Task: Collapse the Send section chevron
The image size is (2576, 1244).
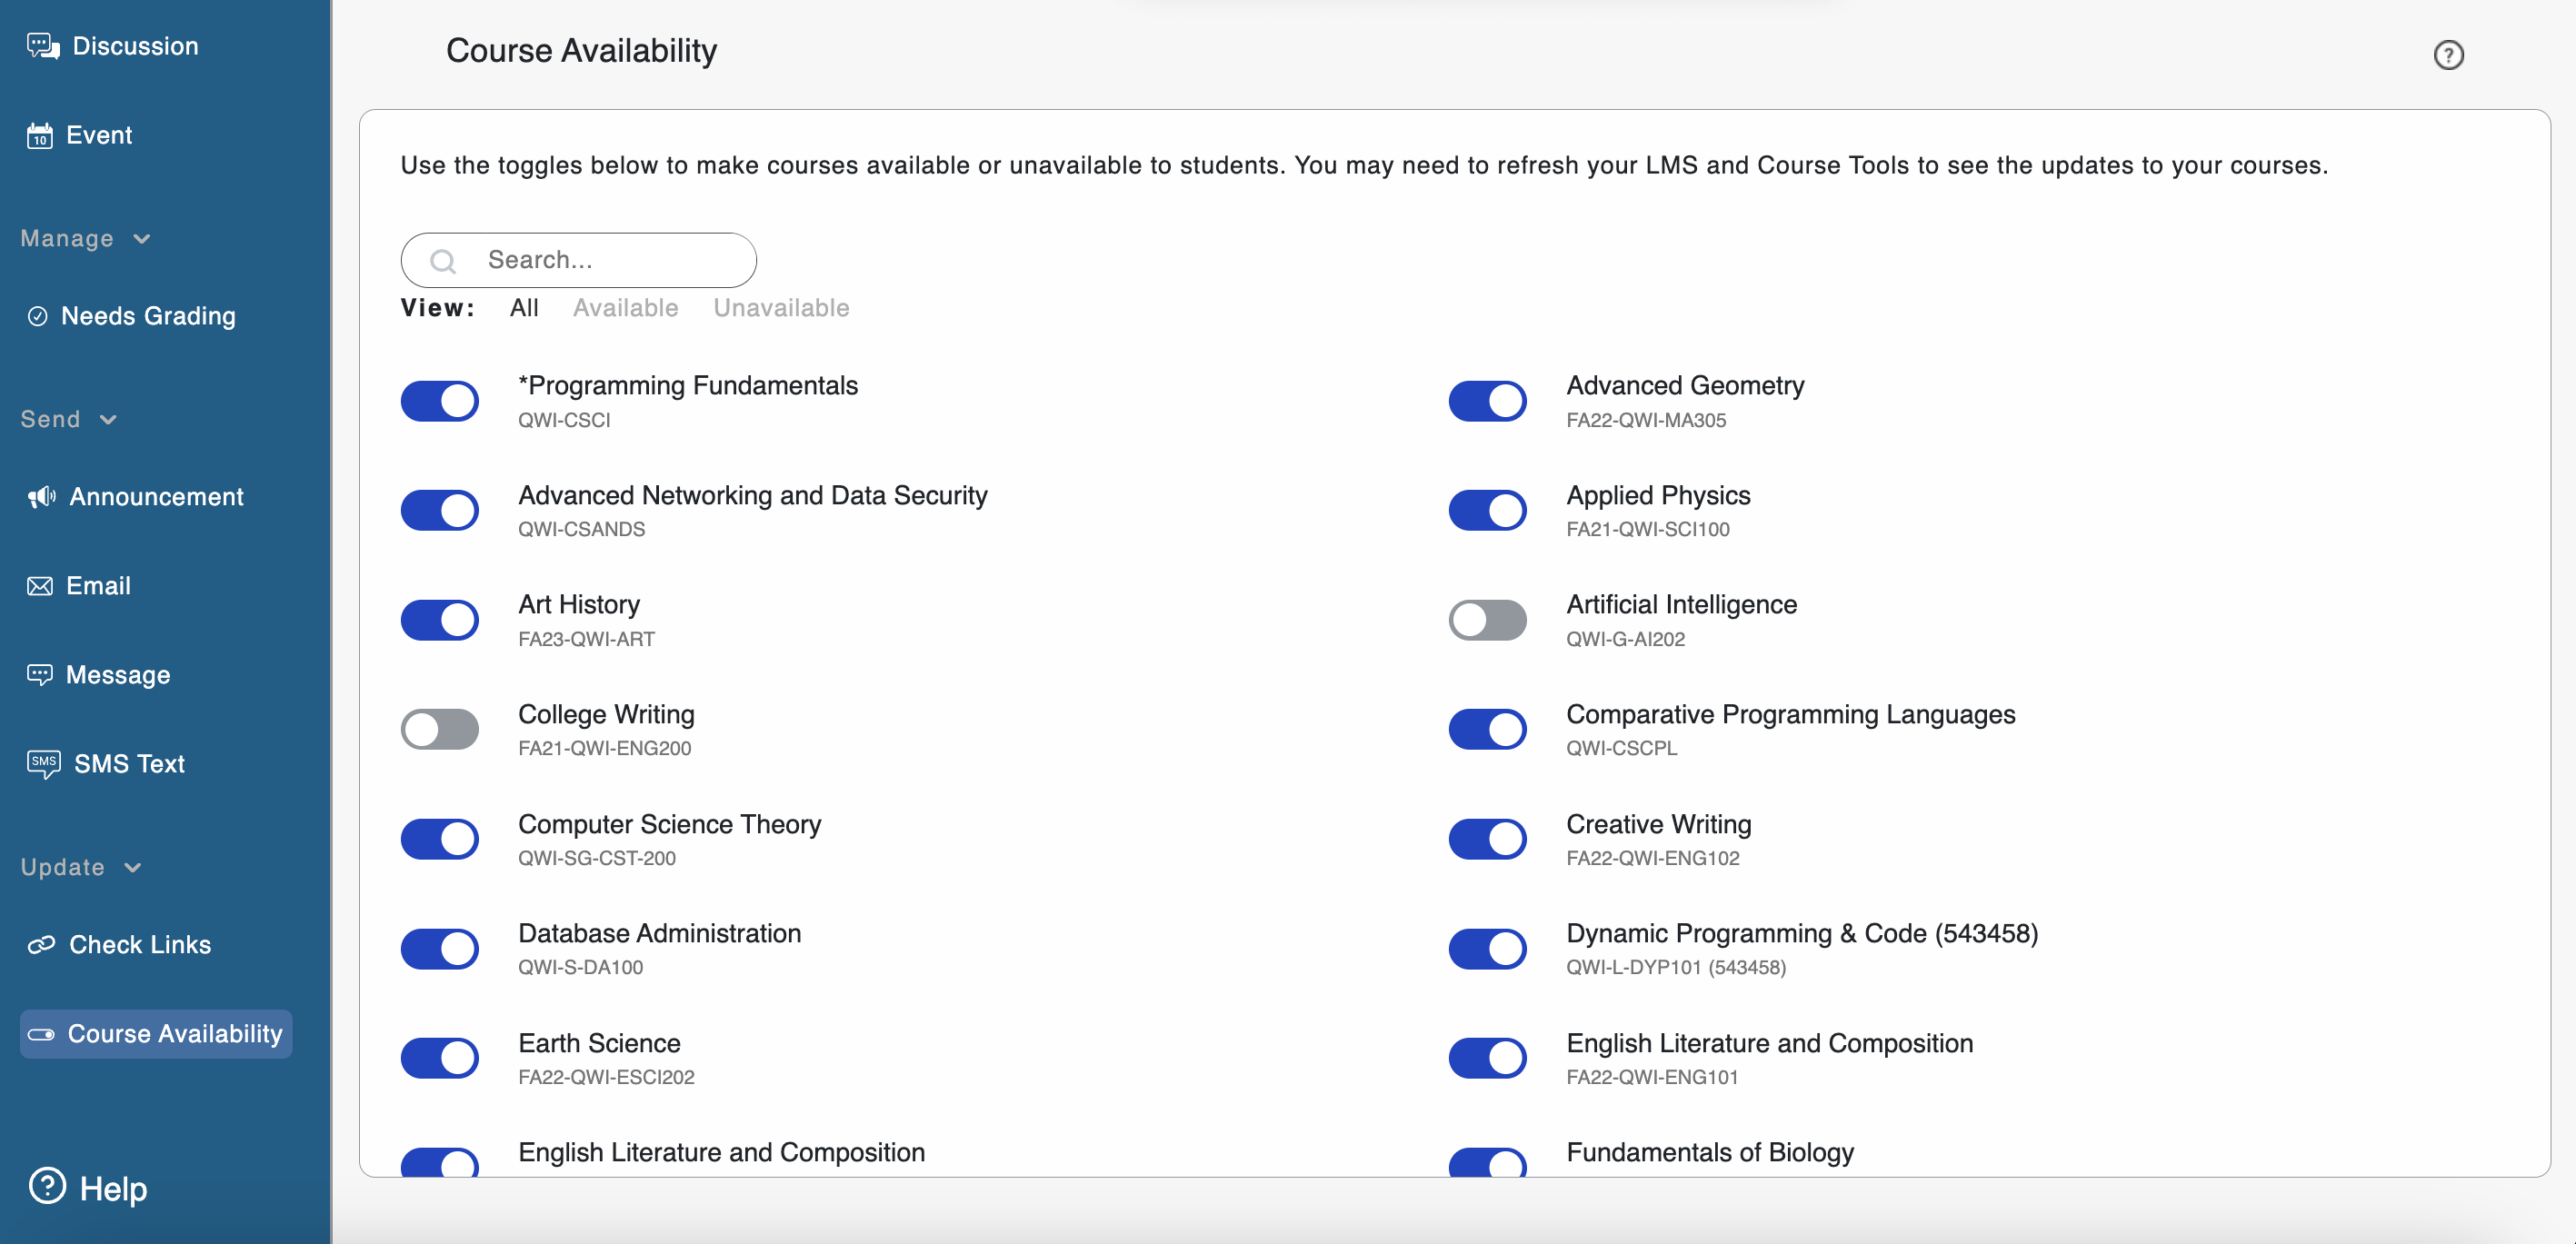Action: point(108,420)
